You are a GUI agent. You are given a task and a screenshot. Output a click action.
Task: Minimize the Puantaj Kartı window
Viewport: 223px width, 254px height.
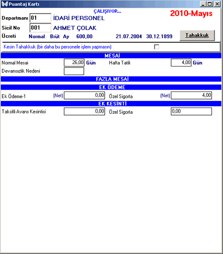pos(203,4)
